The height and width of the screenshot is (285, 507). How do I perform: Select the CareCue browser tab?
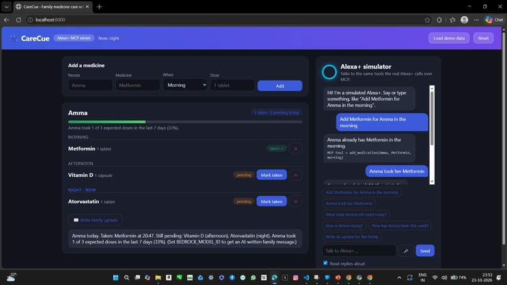[x=53, y=6]
